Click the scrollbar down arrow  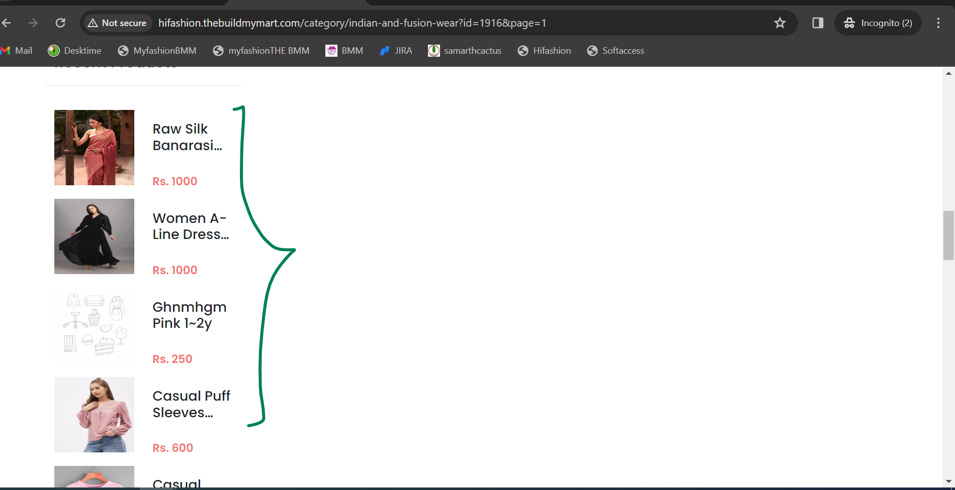[x=948, y=481]
